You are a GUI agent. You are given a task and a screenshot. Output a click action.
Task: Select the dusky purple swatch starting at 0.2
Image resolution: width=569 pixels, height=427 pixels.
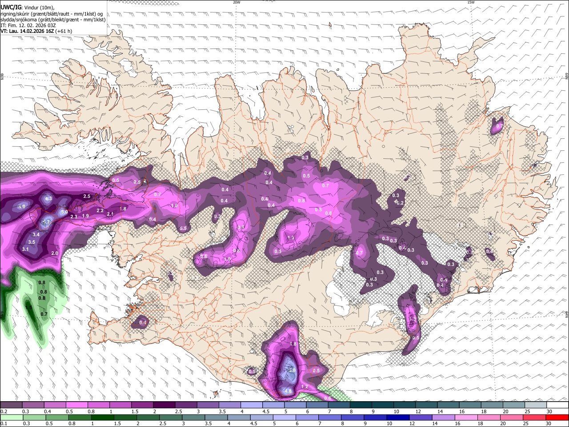point(11,405)
